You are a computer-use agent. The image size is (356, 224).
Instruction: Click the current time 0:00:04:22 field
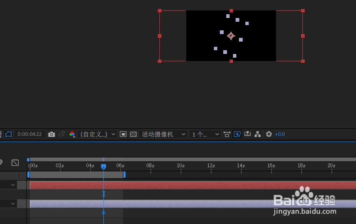(30, 134)
